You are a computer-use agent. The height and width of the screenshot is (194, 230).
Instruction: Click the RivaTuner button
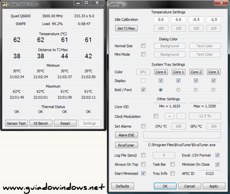tap(126, 145)
